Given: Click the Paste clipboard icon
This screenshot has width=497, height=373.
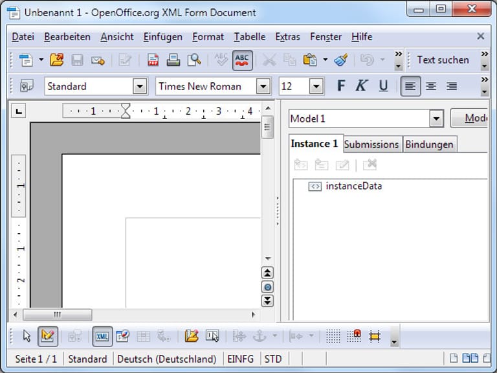Looking at the screenshot, I should click(x=310, y=60).
